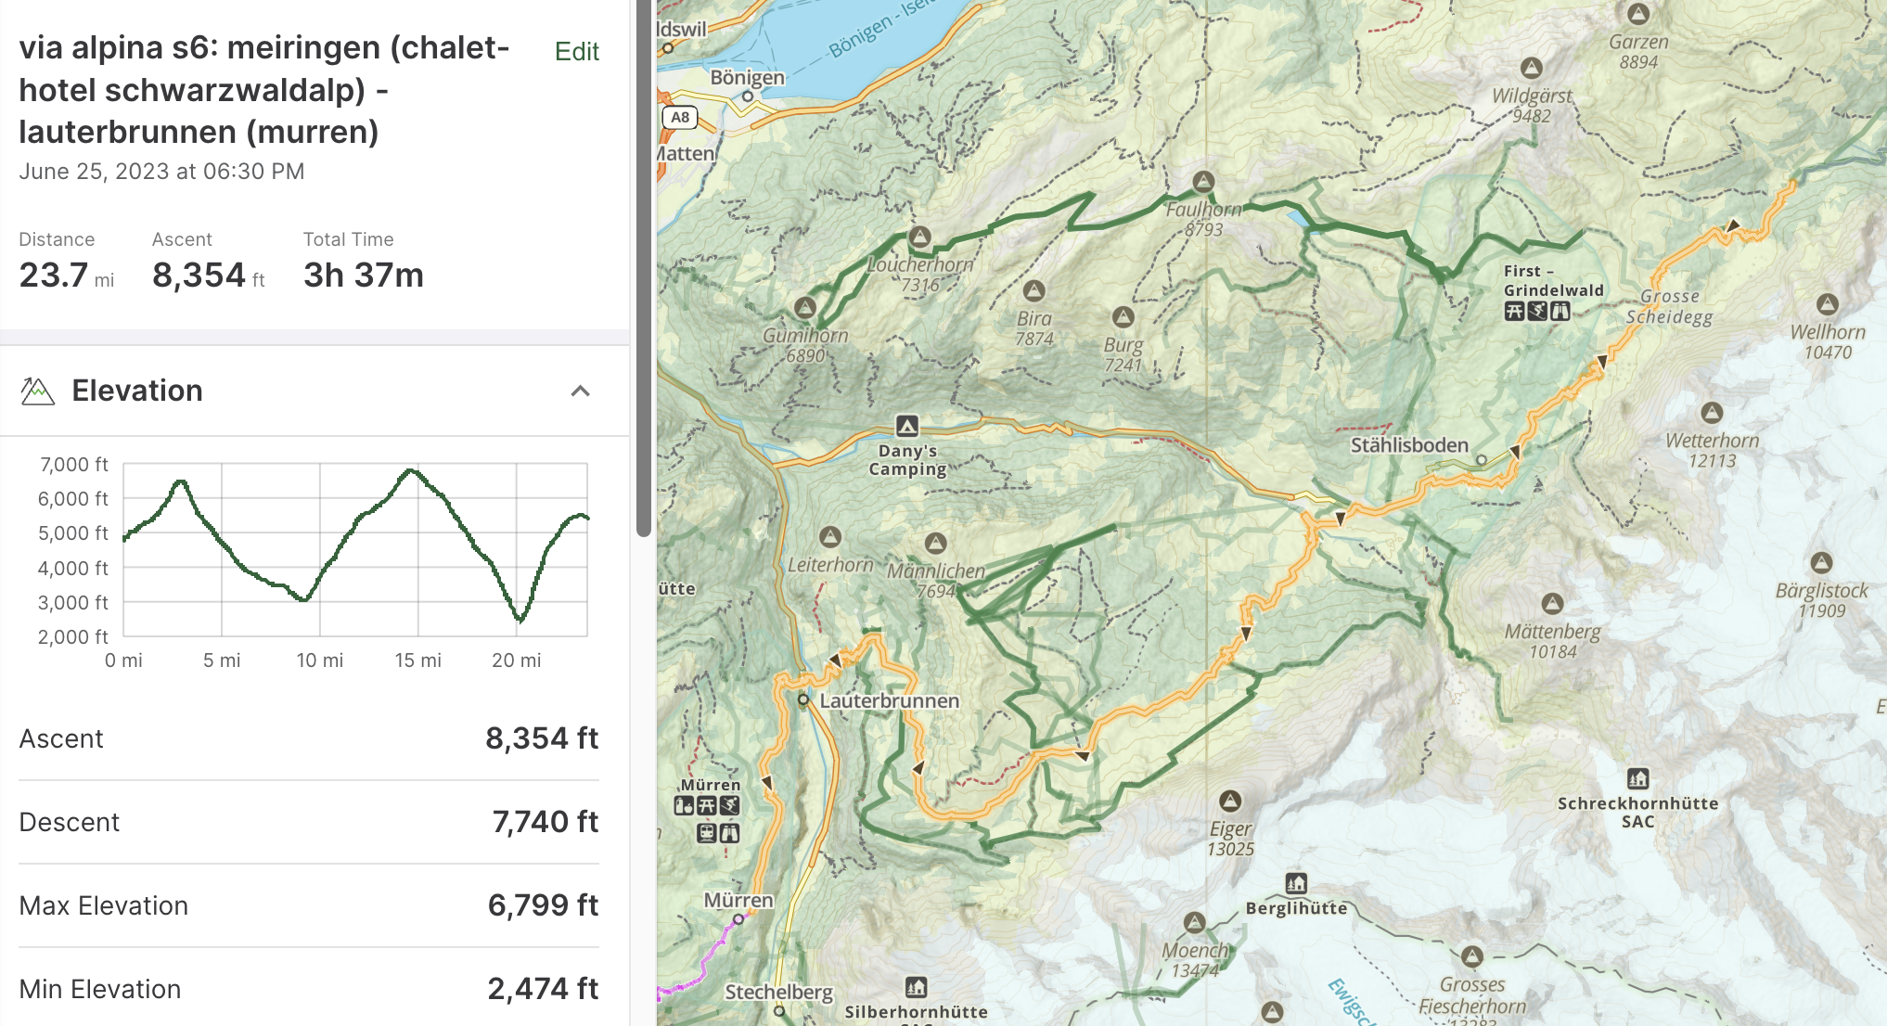Viewport: 1887px width, 1026px height.
Task: Click the Männlichen peak marker
Action: click(935, 544)
